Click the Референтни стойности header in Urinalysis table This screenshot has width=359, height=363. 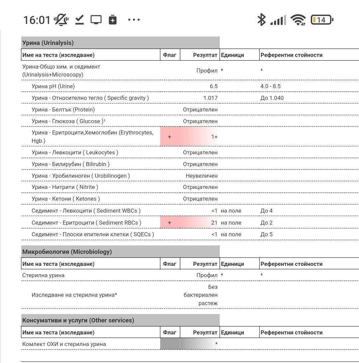click(291, 55)
